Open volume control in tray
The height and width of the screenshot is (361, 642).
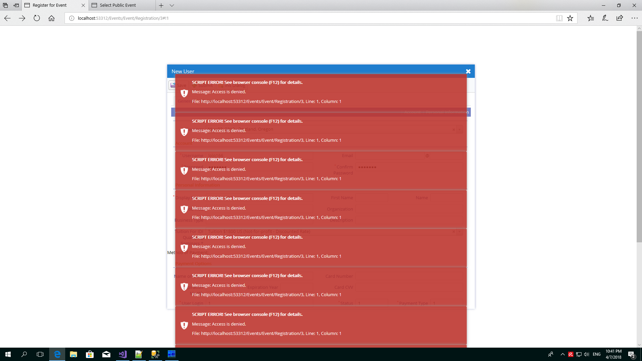[586, 354]
